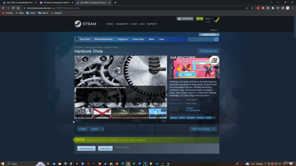
Task: Open Firefox from the taskbar
Action: click(x=117, y=164)
